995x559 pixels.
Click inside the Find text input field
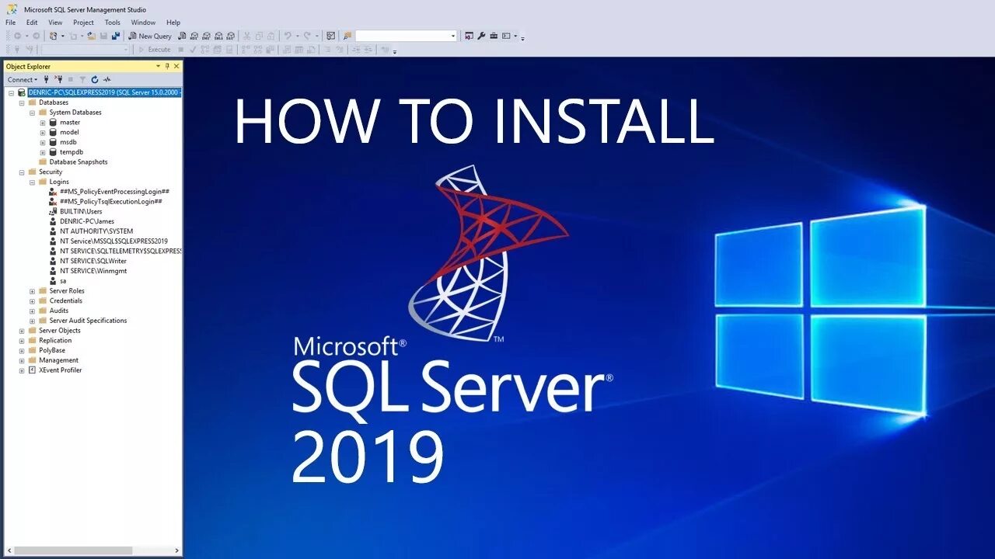pos(402,36)
